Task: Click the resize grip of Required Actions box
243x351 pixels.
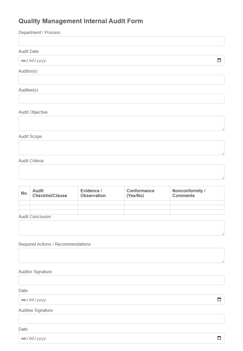Action: pos(223,262)
